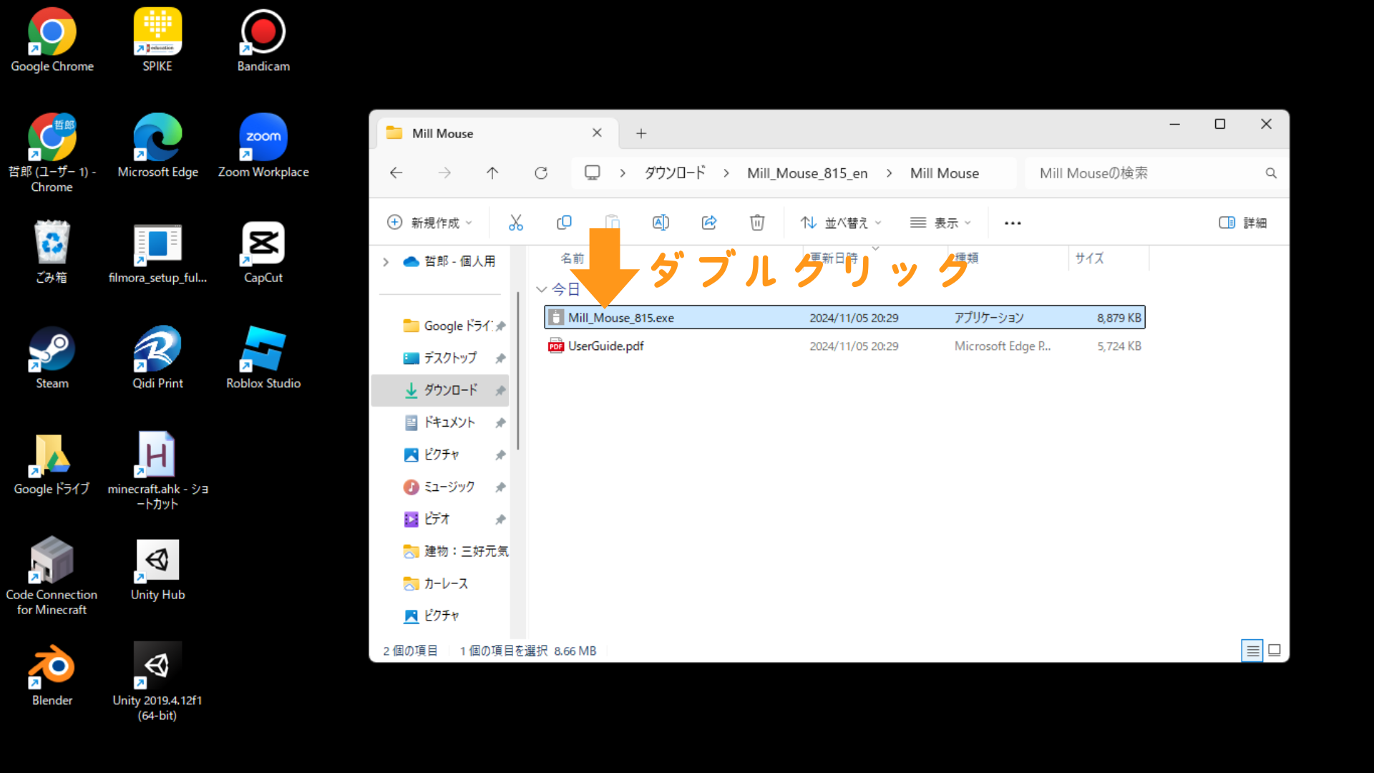Click the Delete trash icon in toolbar

coord(757,223)
